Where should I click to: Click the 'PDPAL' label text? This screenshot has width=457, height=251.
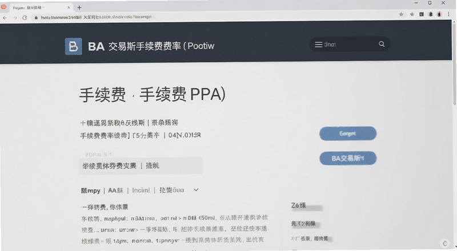click(x=98, y=155)
